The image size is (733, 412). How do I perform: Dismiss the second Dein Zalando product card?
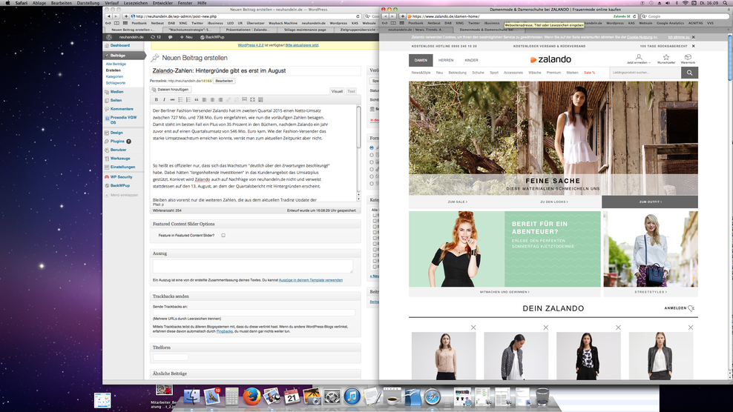[x=545, y=328]
